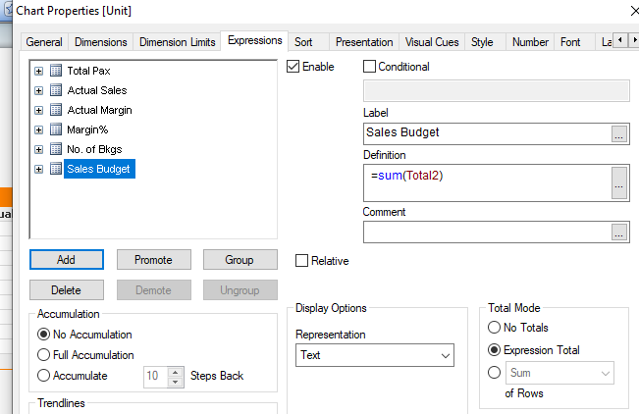Select the Expression Total radio button
This screenshot has width=639, height=414.
pyautogui.click(x=494, y=349)
